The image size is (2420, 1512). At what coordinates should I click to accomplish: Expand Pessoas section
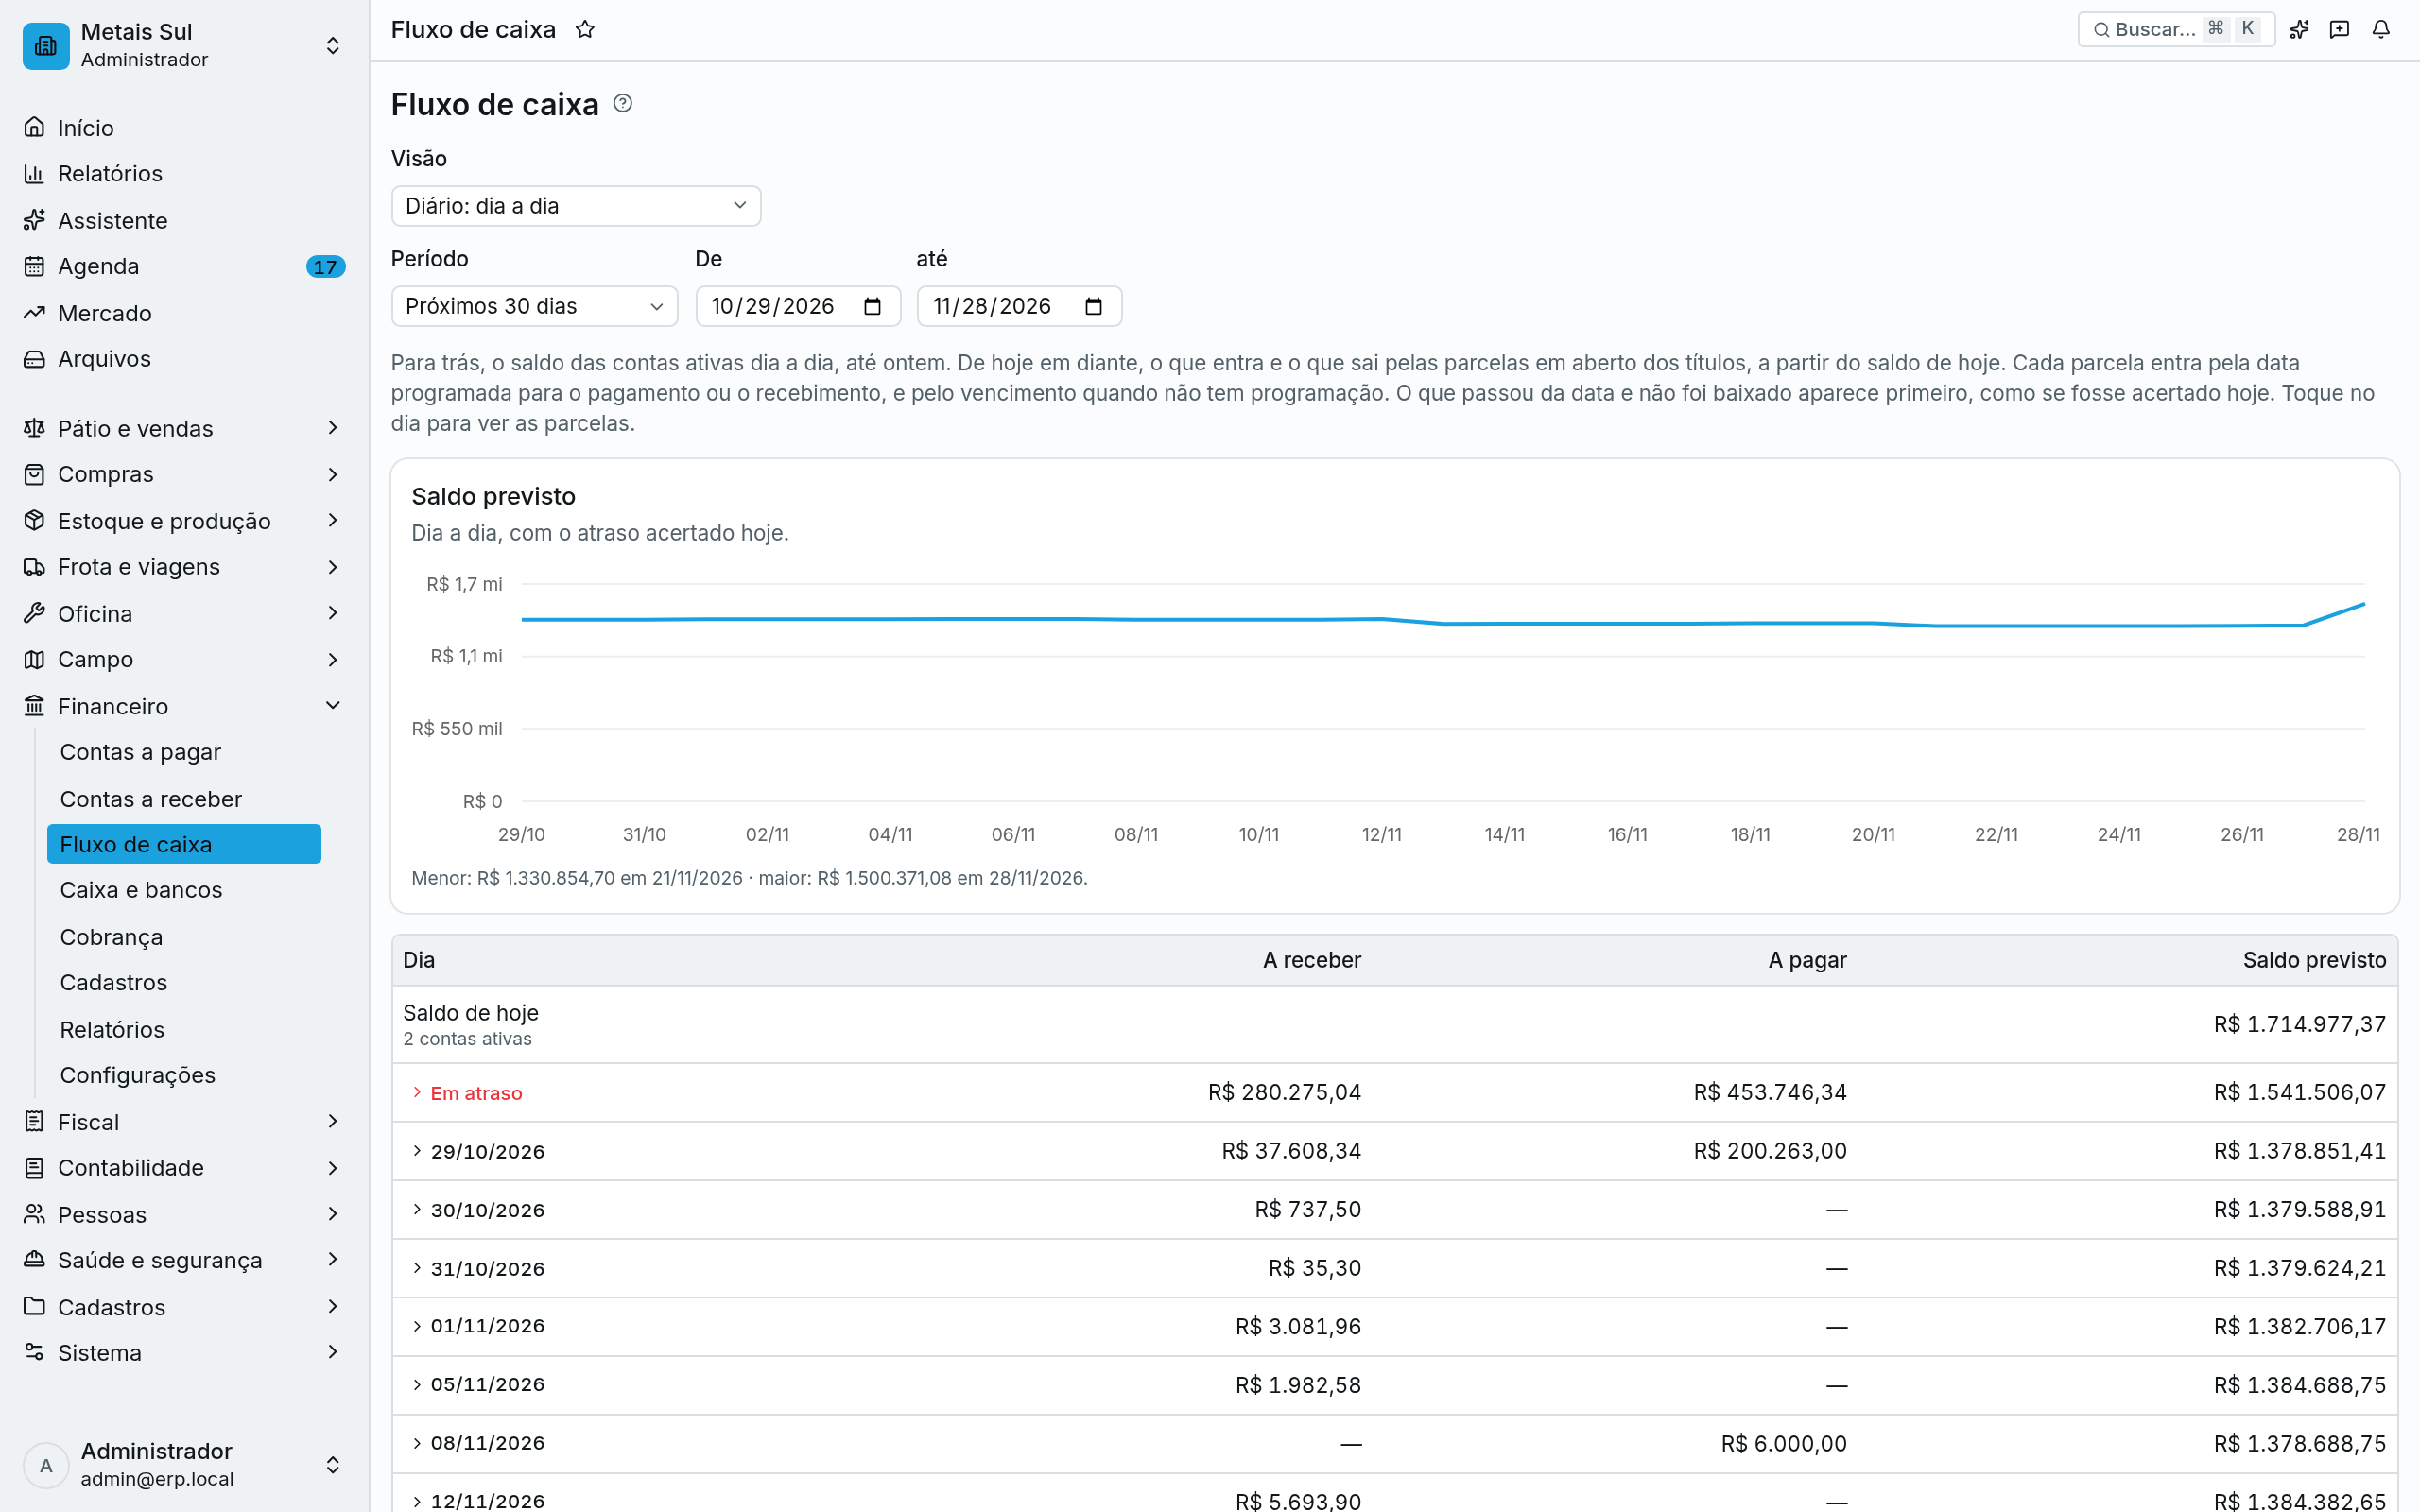pos(185,1214)
